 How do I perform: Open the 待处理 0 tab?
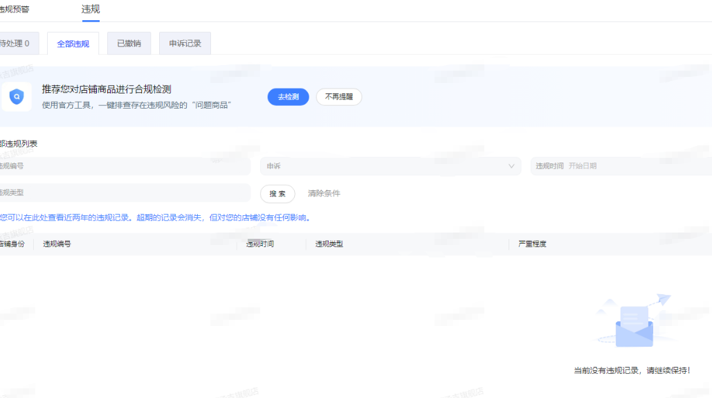(15, 44)
